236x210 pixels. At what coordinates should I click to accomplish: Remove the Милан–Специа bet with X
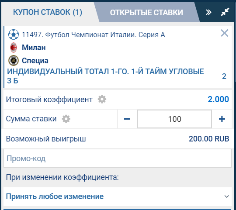tap(225, 33)
